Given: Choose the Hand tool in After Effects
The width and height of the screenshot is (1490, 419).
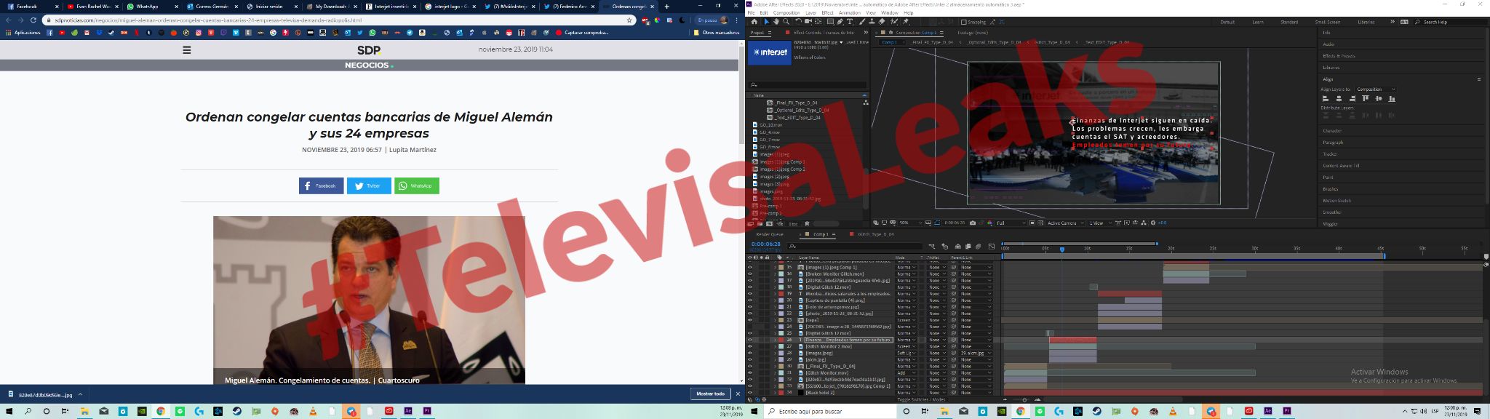Looking at the screenshot, I should (776, 22).
